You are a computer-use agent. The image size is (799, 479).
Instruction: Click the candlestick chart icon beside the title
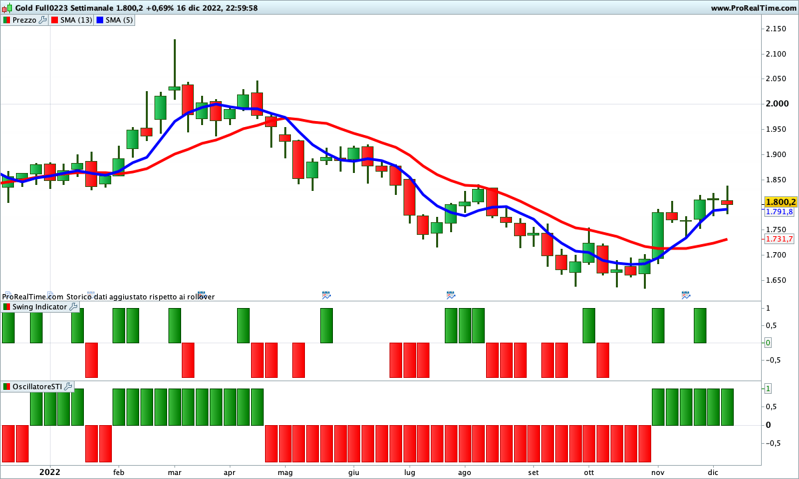click(7, 8)
